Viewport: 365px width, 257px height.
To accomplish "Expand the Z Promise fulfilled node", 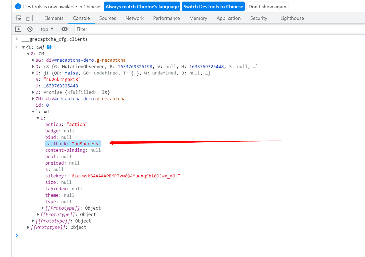I will [33, 92].
